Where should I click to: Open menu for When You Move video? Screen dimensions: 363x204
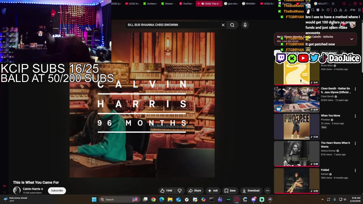point(355,116)
